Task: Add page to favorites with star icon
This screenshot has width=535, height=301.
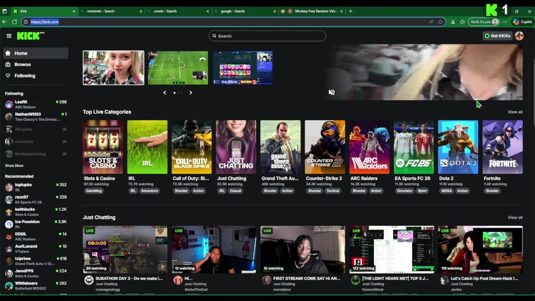Action: point(441,22)
